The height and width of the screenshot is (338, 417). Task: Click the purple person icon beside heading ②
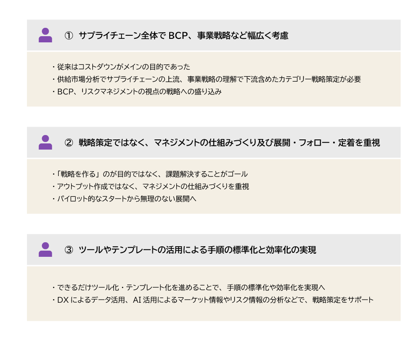[45, 143]
